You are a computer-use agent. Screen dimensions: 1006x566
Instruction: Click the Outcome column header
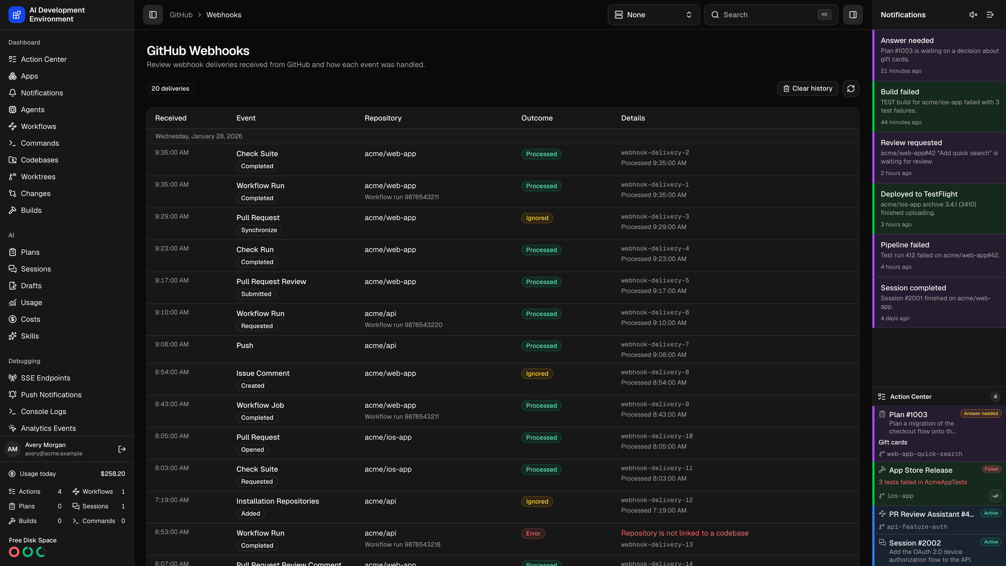[537, 118]
